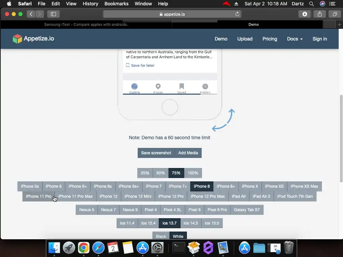This screenshot has width=343, height=257.
Task: Open Finder from the dock
Action: coord(54,248)
